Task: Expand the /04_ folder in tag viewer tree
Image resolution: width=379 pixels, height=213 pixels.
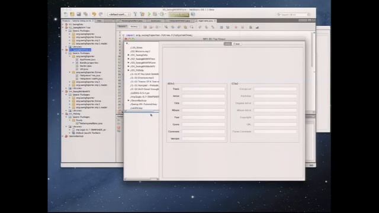Action: tap(129, 66)
